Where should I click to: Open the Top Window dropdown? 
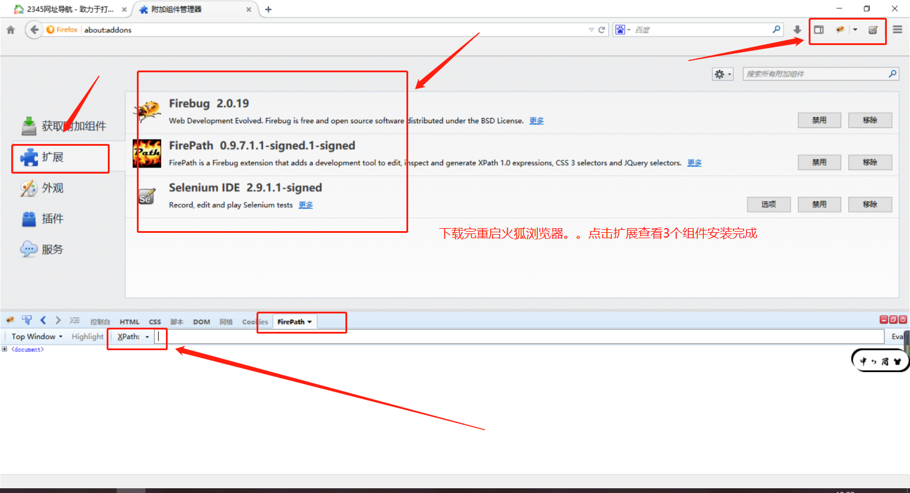(x=37, y=337)
